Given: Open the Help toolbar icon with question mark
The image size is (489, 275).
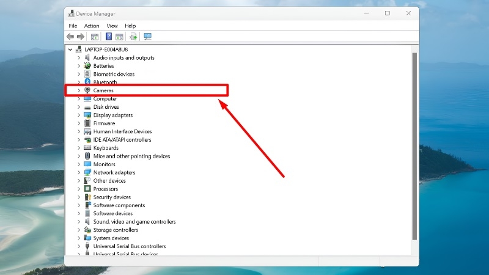Looking at the screenshot, I should [x=109, y=37].
